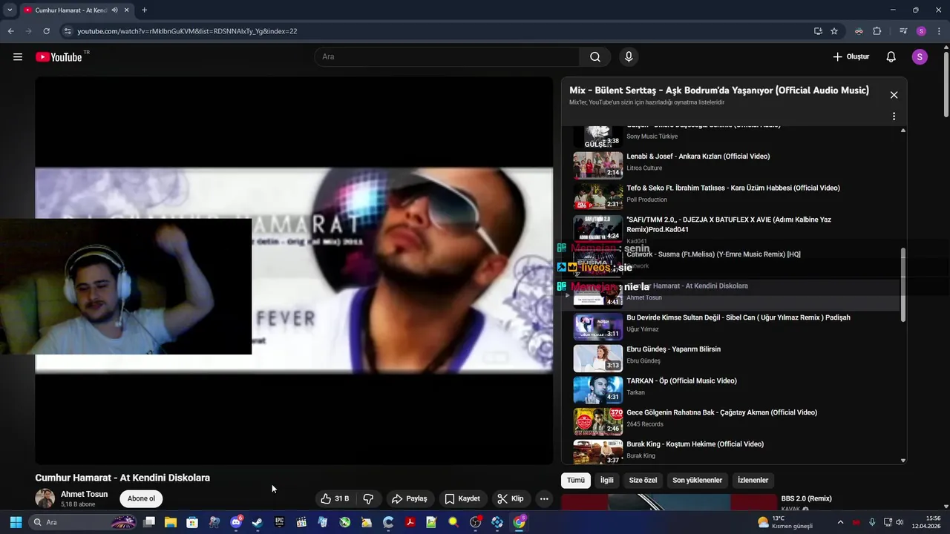Image resolution: width=950 pixels, height=534 pixels.
Task: Like the video with thumbs up
Action: point(334,499)
